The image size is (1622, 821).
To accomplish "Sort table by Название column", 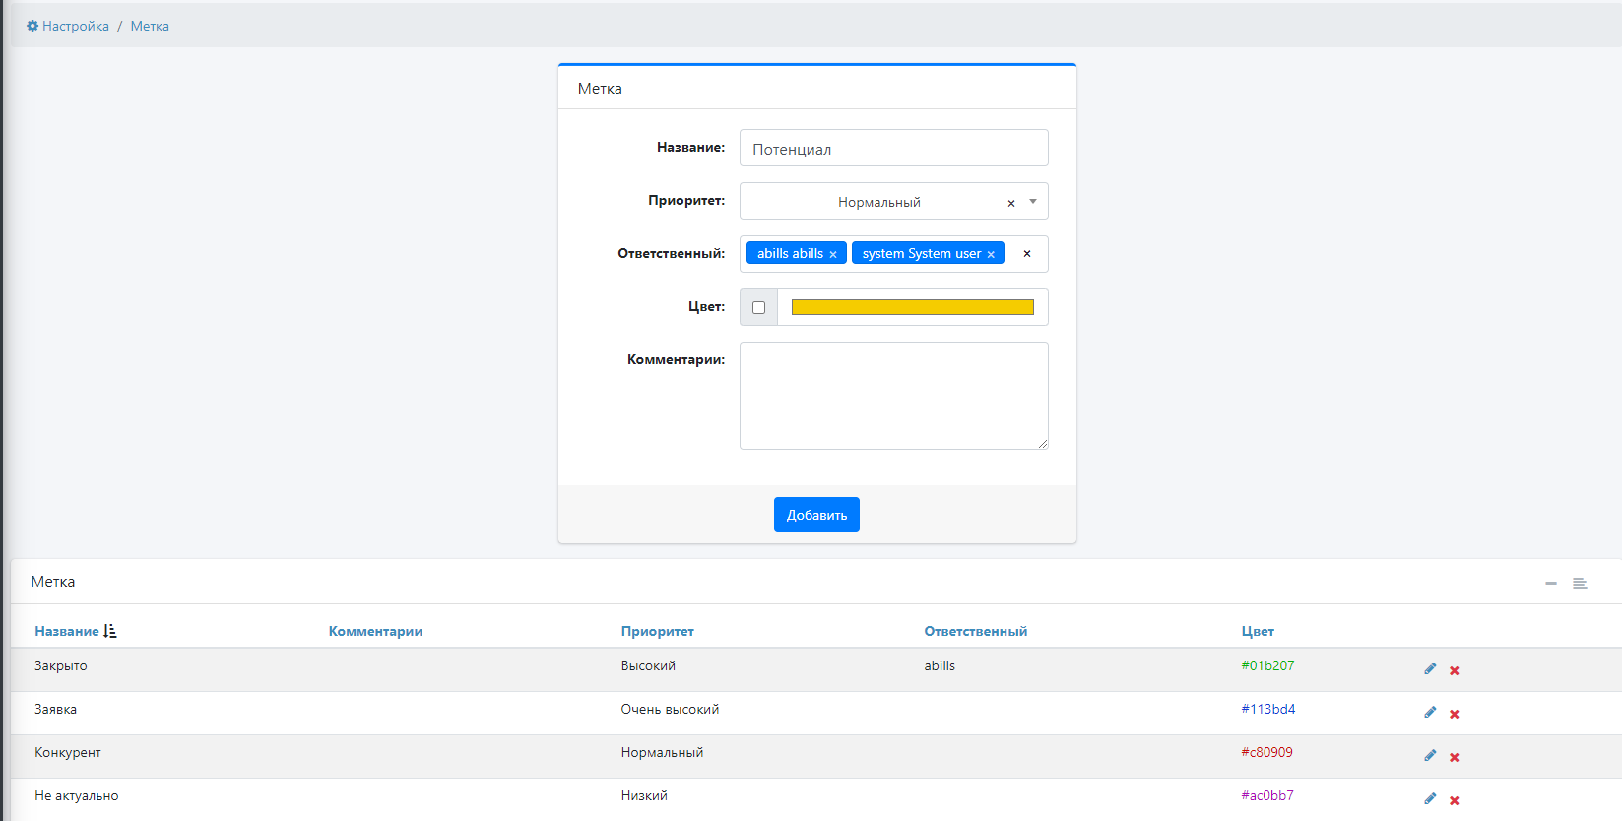I will click(x=67, y=631).
